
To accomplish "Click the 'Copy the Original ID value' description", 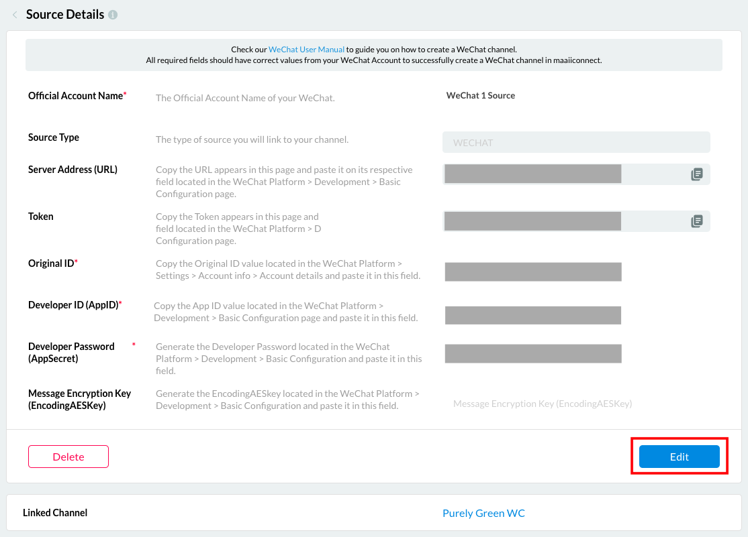I will 288,270.
